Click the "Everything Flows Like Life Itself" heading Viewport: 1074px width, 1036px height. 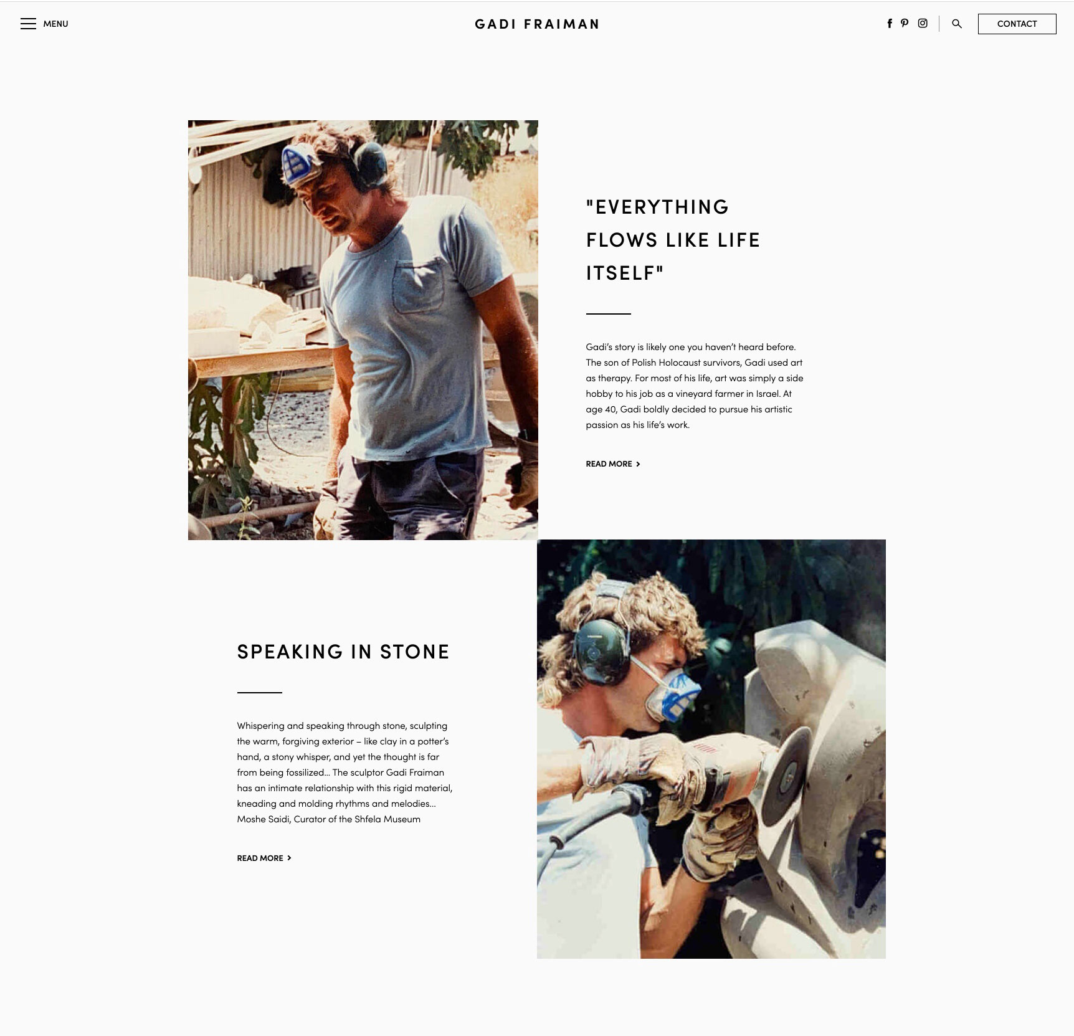coord(673,240)
